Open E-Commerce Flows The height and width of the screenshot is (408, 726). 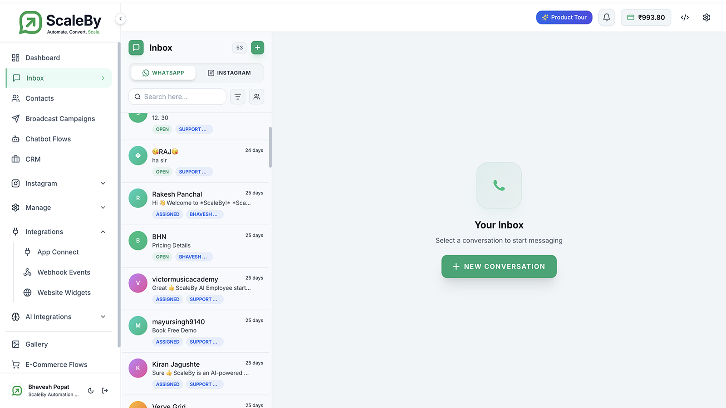59,364
